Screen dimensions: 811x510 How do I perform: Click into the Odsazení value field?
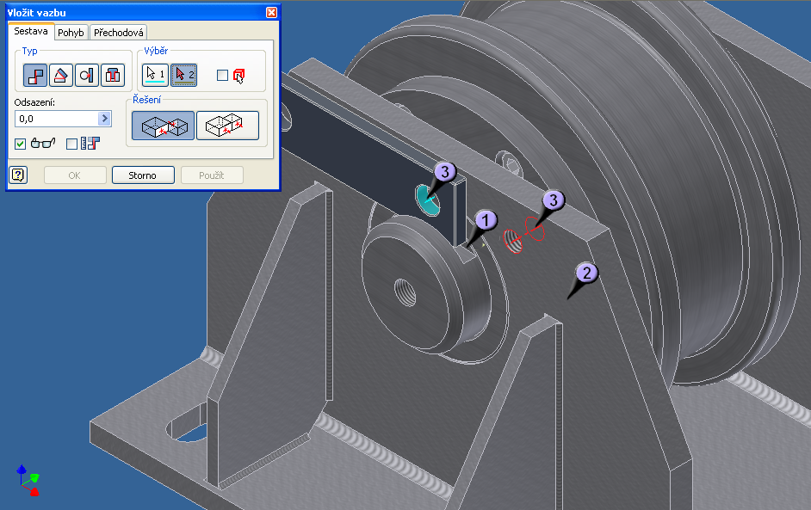(x=56, y=119)
